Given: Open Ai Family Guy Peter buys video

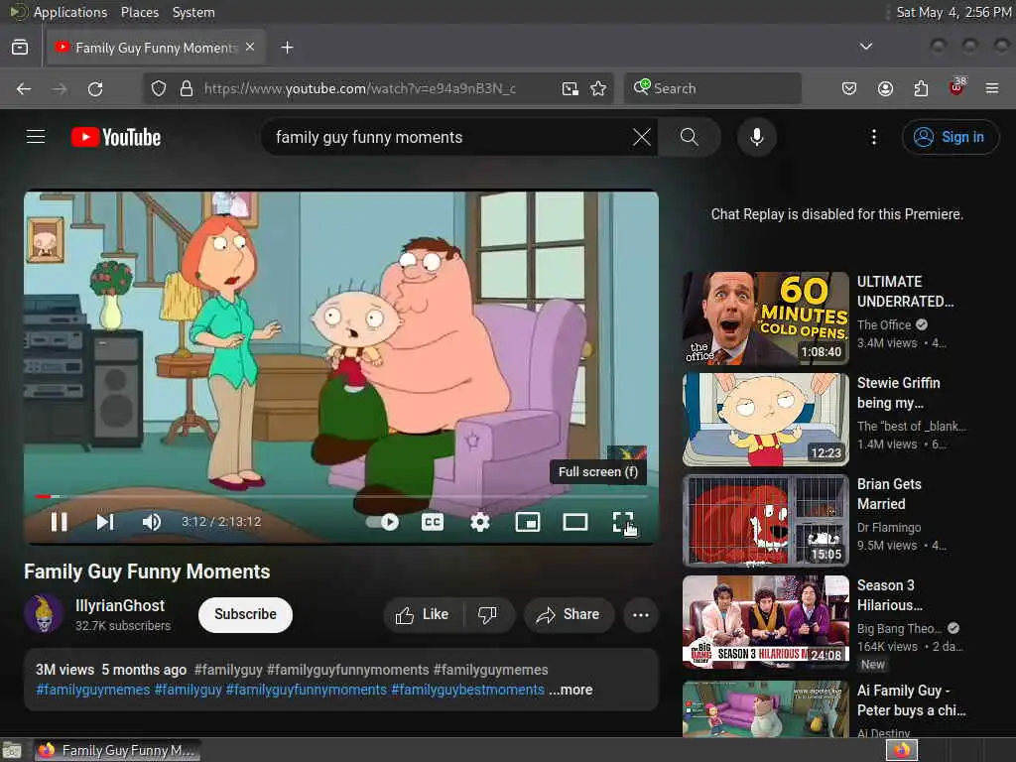Looking at the screenshot, I should 765,708.
